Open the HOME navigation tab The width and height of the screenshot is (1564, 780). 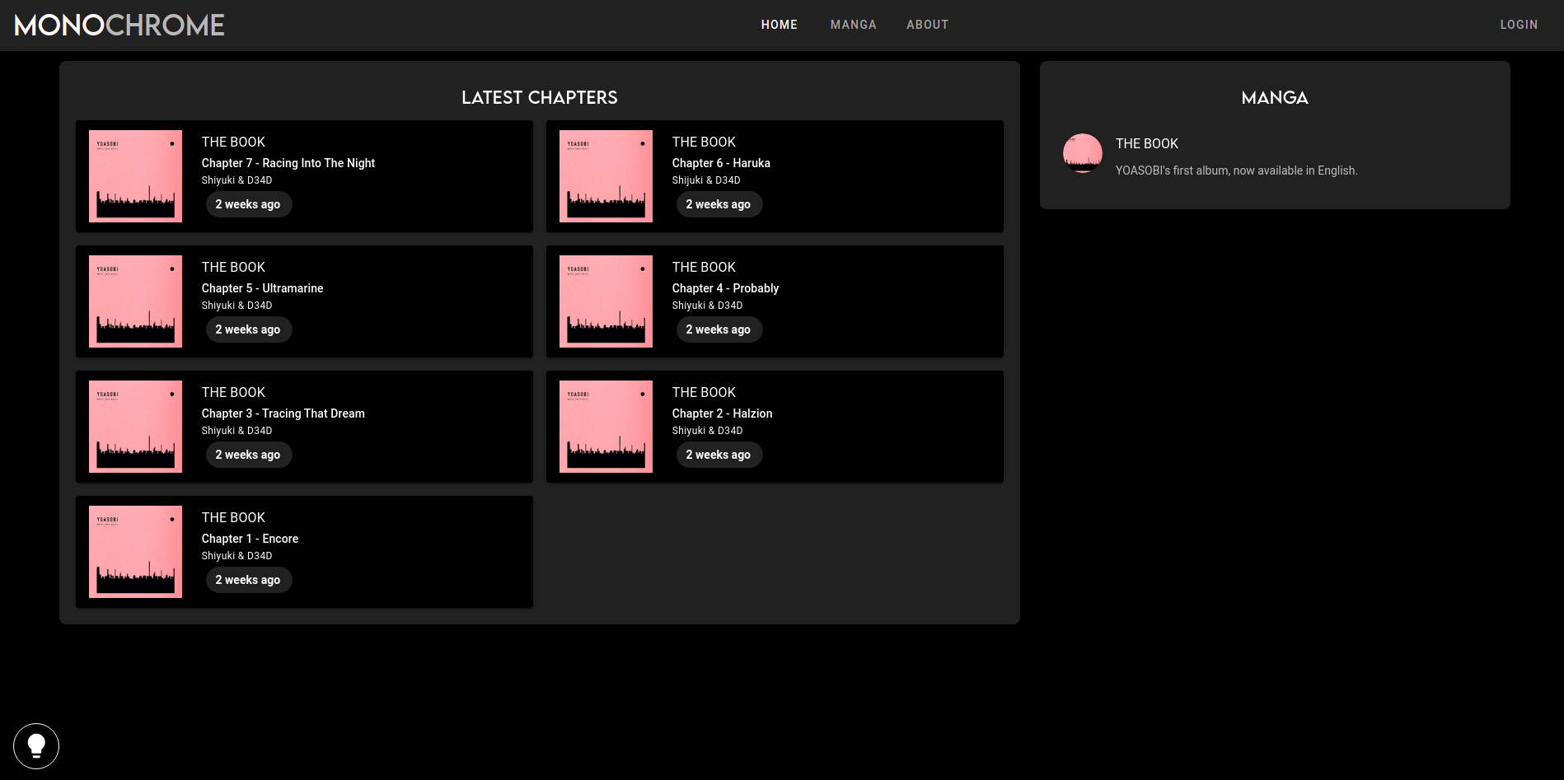(780, 25)
